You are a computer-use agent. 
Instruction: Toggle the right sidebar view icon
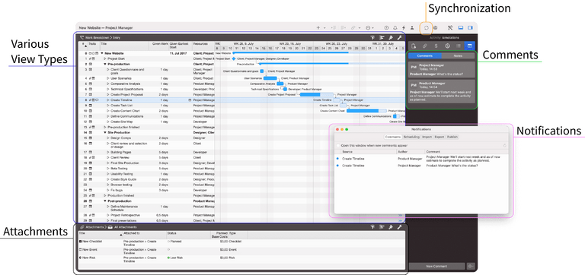pyautogui.click(x=470, y=28)
